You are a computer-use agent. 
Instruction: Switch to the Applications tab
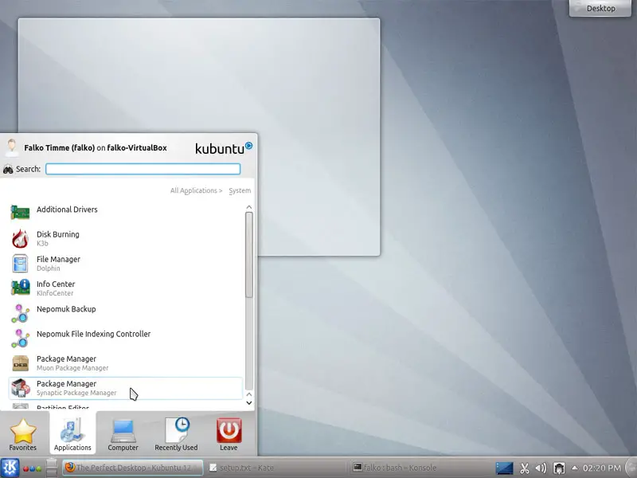tap(72, 434)
